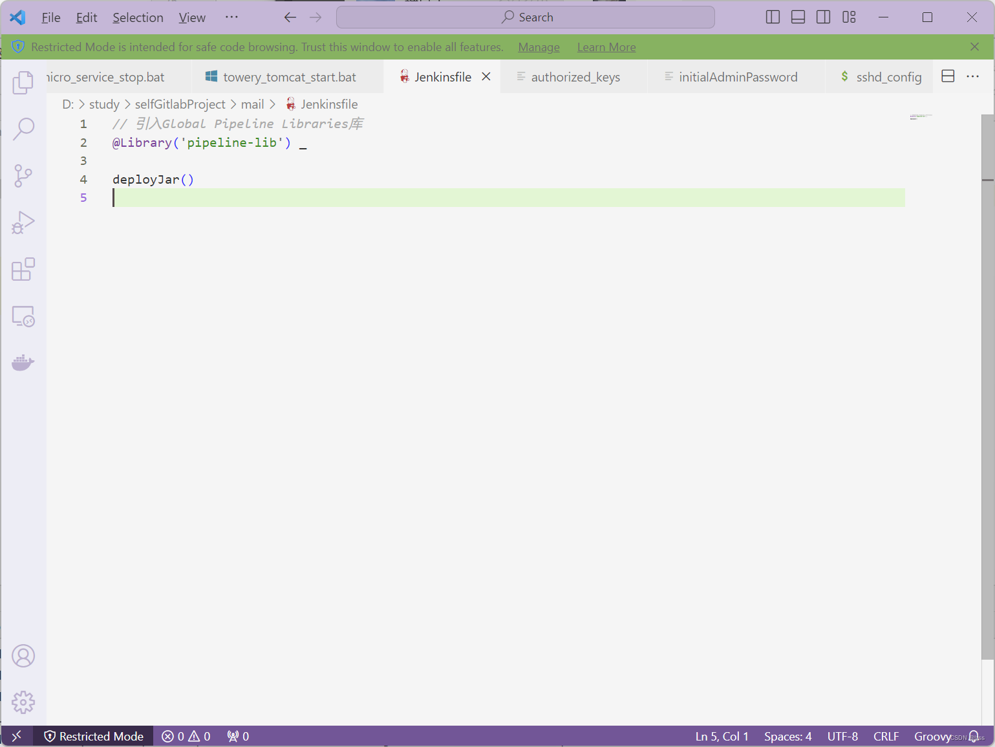Open Remote Explorer view
This screenshot has height=747, width=995.
(x=23, y=316)
